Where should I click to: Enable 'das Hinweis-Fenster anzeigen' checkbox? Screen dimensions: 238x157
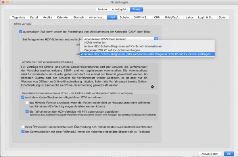[27, 103]
